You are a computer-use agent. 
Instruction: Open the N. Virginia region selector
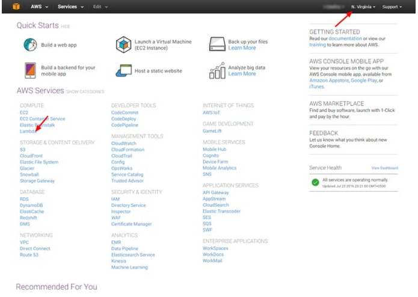[363, 7]
